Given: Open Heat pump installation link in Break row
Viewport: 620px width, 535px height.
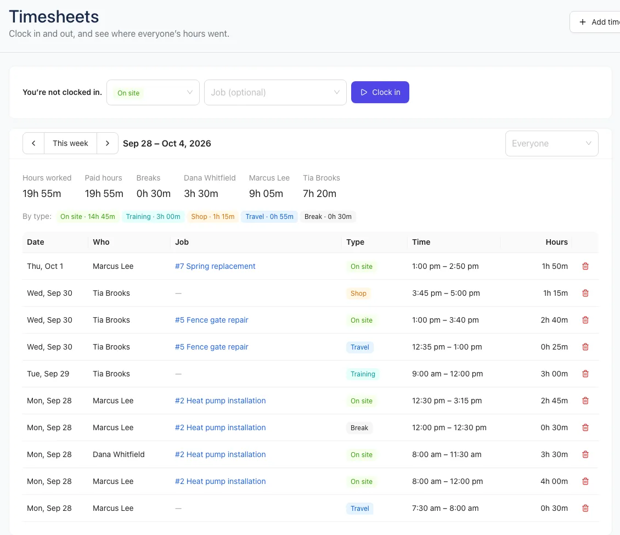Looking at the screenshot, I should click(x=220, y=427).
